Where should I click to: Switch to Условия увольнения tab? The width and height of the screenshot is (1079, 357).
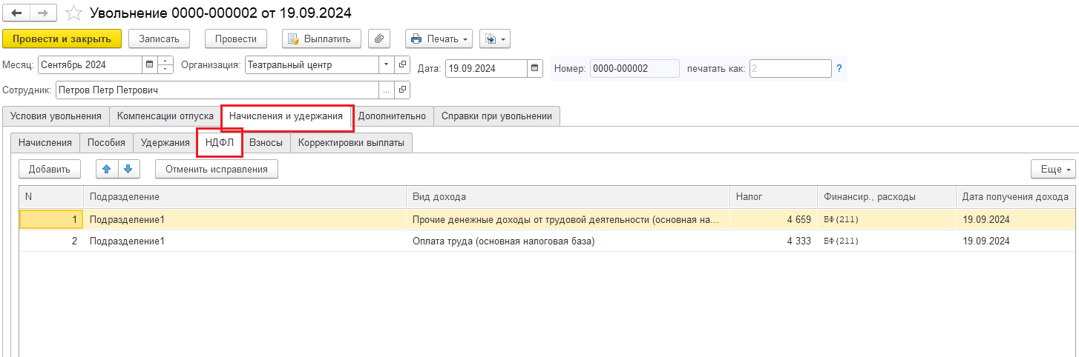(56, 116)
